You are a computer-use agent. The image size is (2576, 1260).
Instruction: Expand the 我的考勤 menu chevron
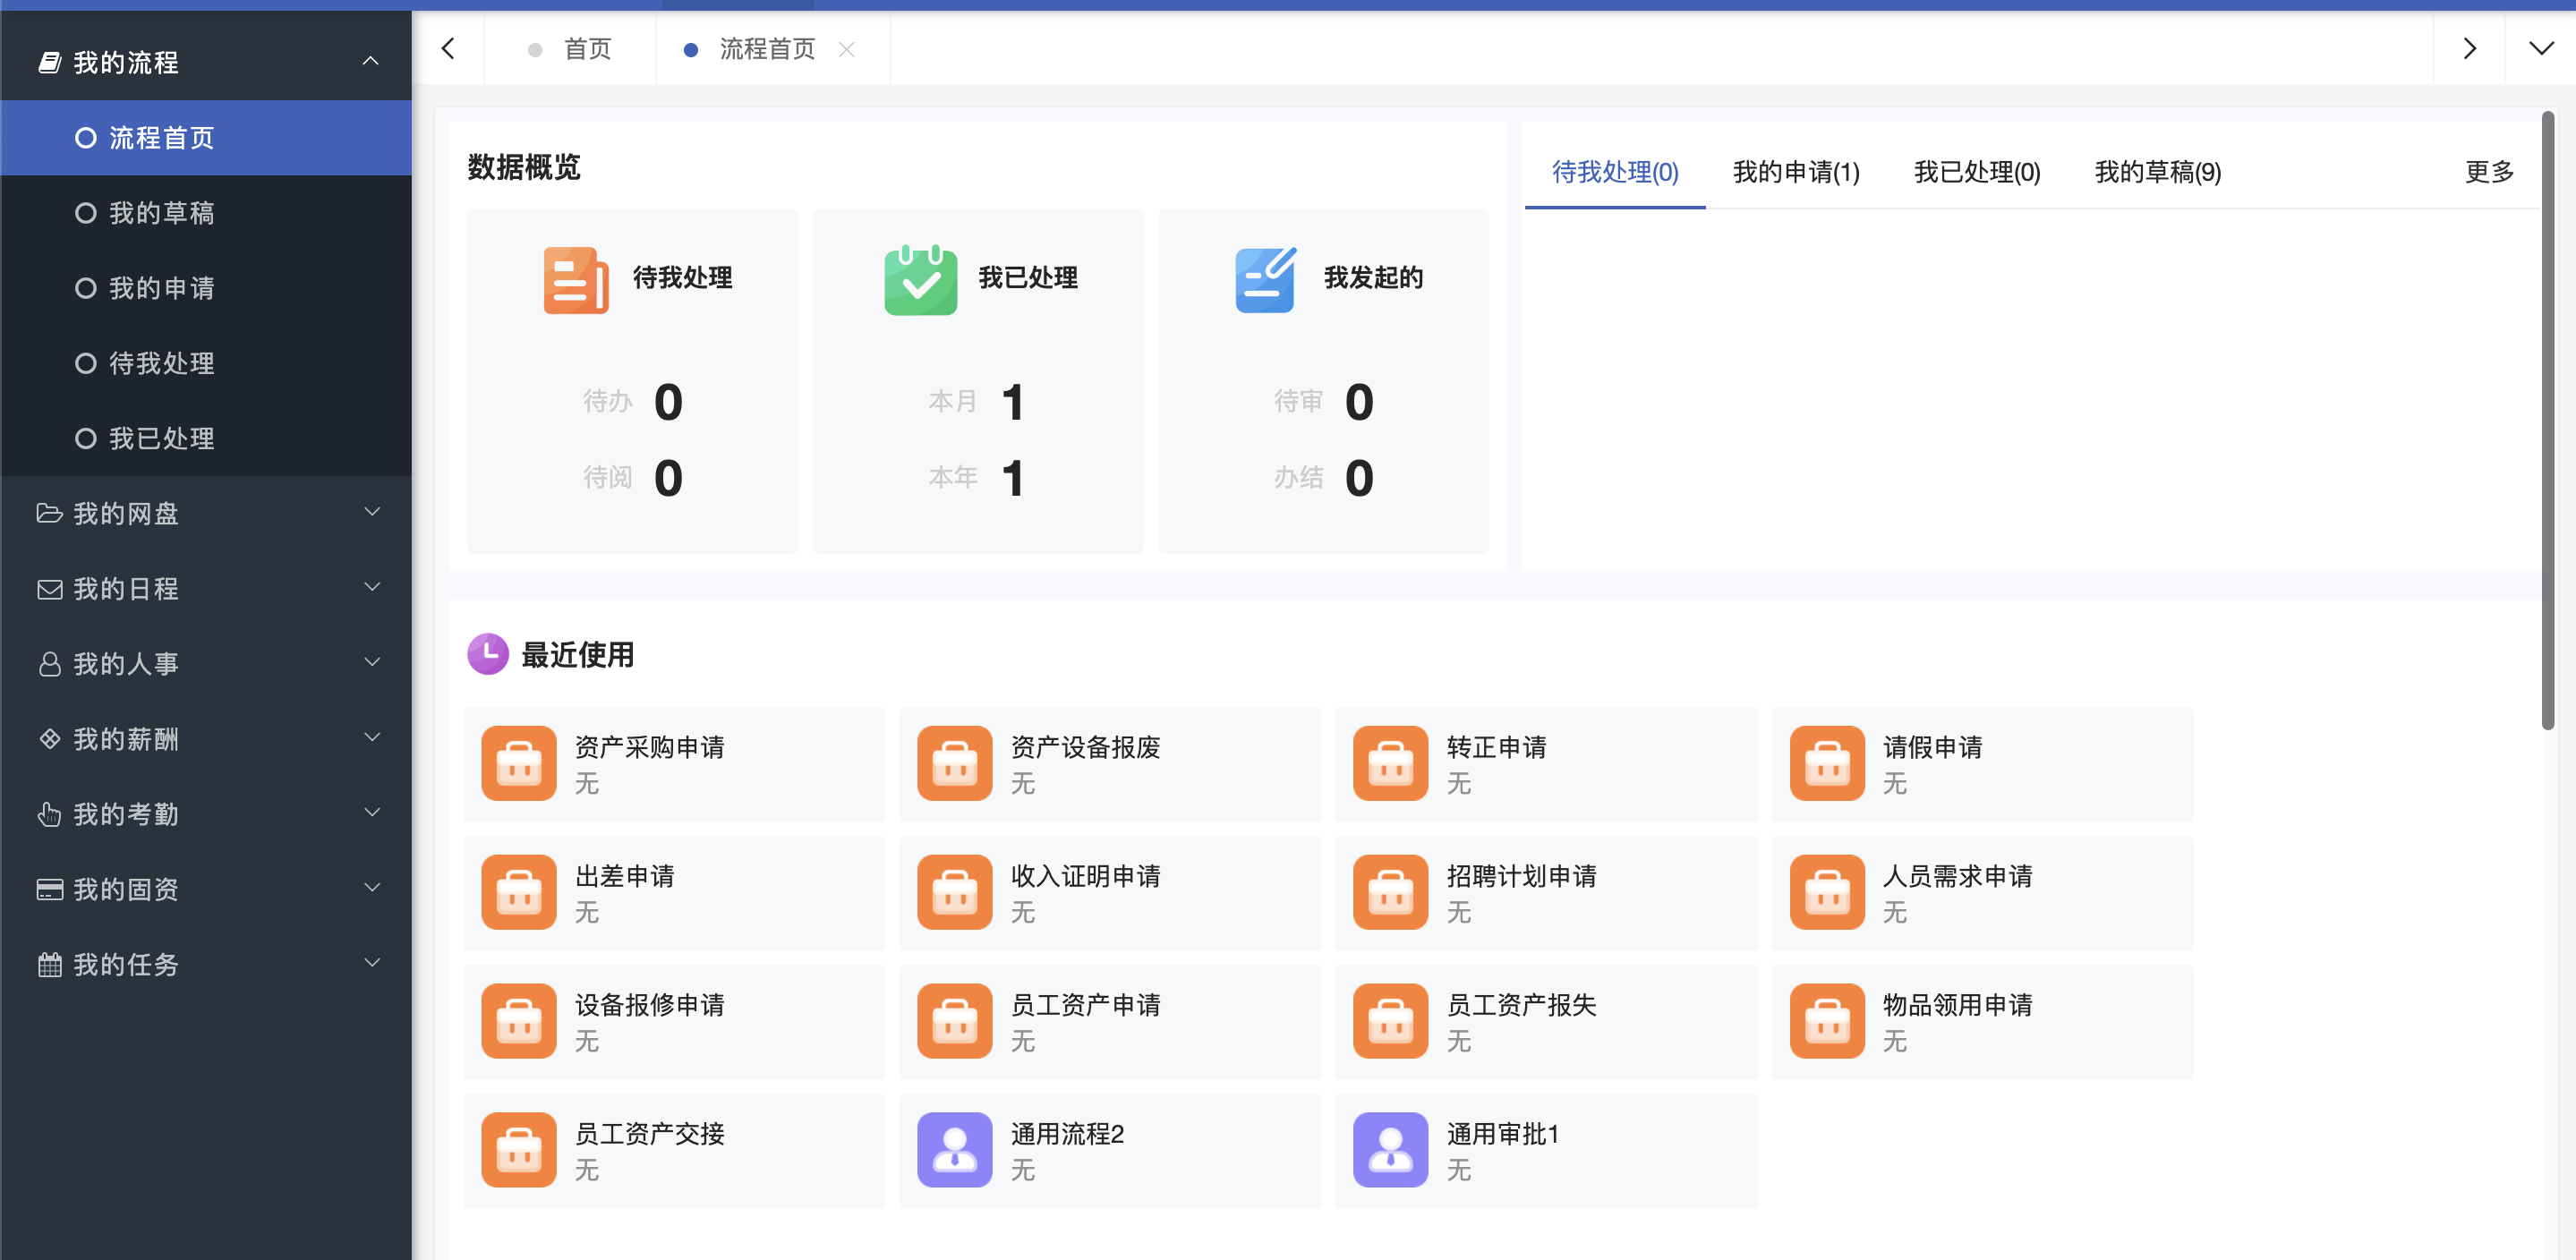click(372, 812)
